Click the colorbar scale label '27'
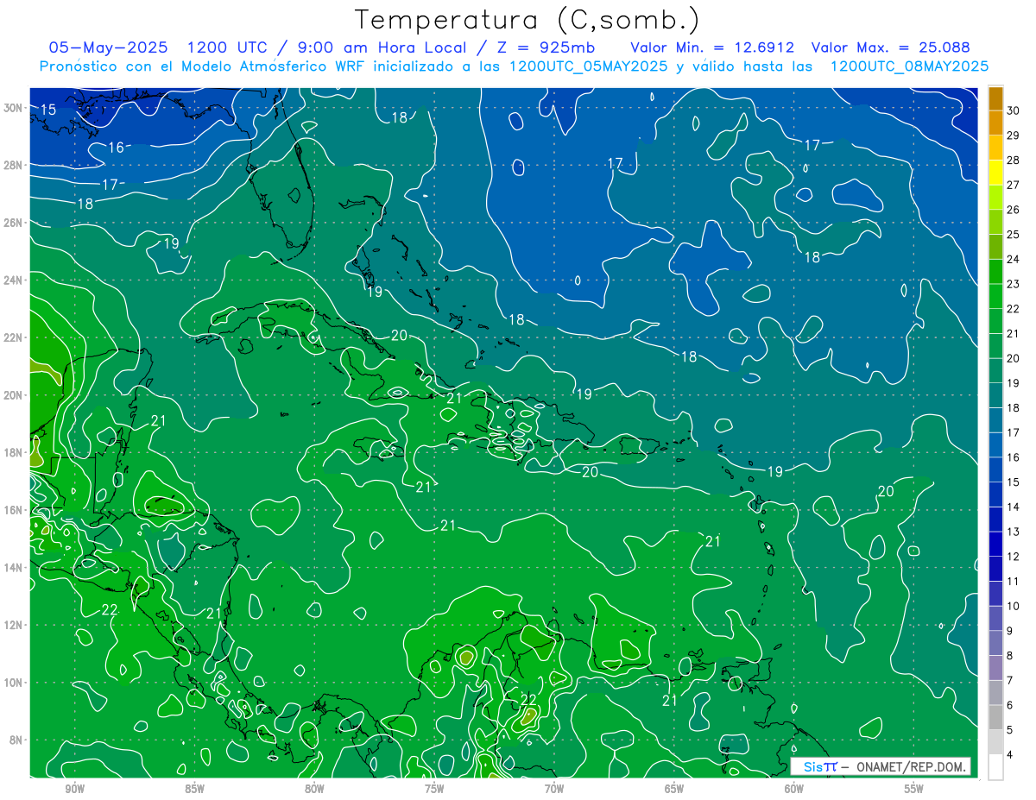 [x=1014, y=185]
